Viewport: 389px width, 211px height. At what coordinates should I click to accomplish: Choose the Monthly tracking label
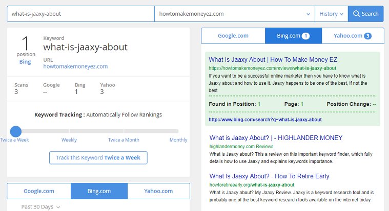[178, 140]
